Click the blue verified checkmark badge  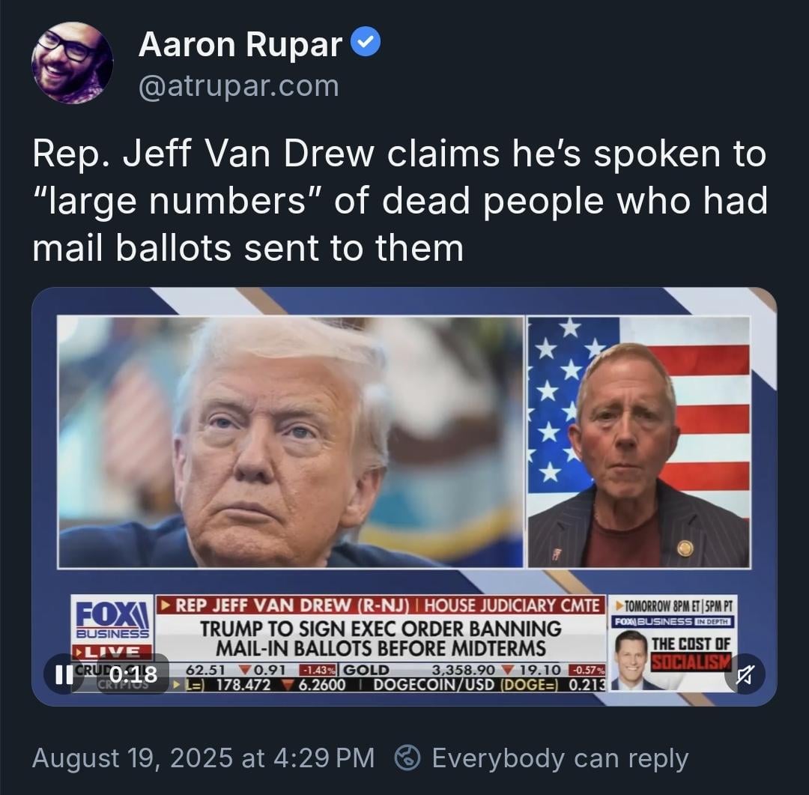click(x=366, y=43)
